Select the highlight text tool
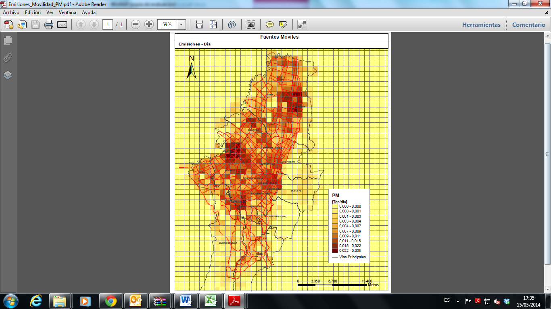551x309 pixels. 283,25
